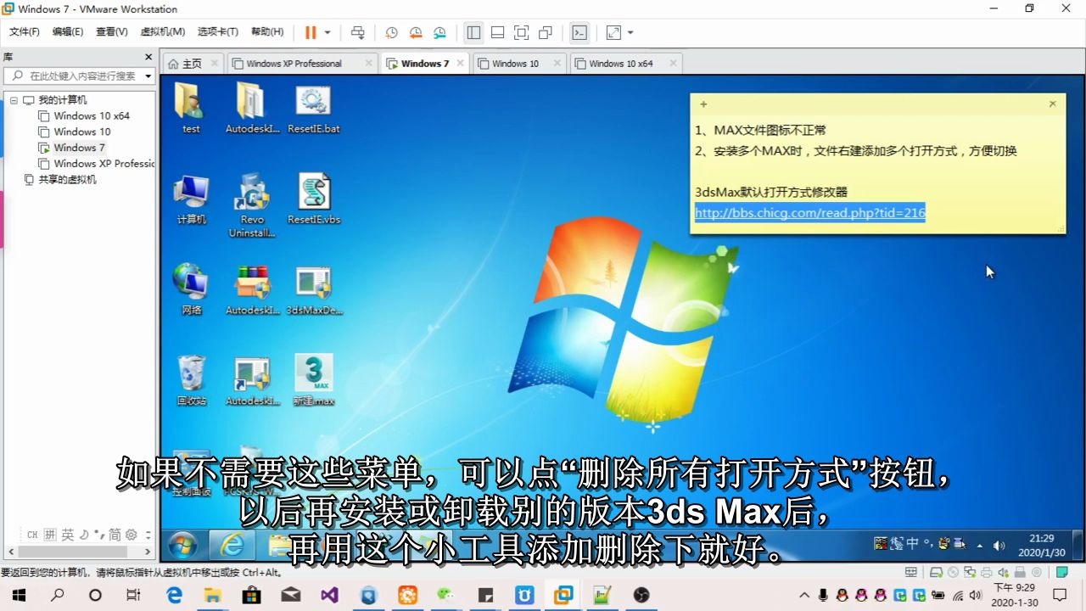Click the stretch guest display icon
The width and height of the screenshot is (1086, 611).
613,32
